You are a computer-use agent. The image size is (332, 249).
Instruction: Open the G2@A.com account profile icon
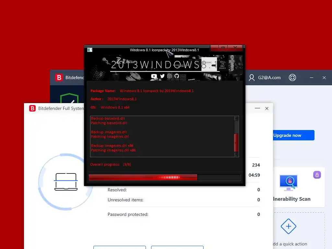pos(252,77)
